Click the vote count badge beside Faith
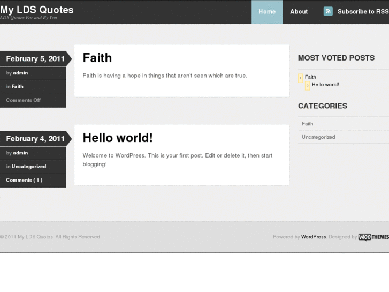The width and height of the screenshot is (389, 292). click(x=301, y=78)
